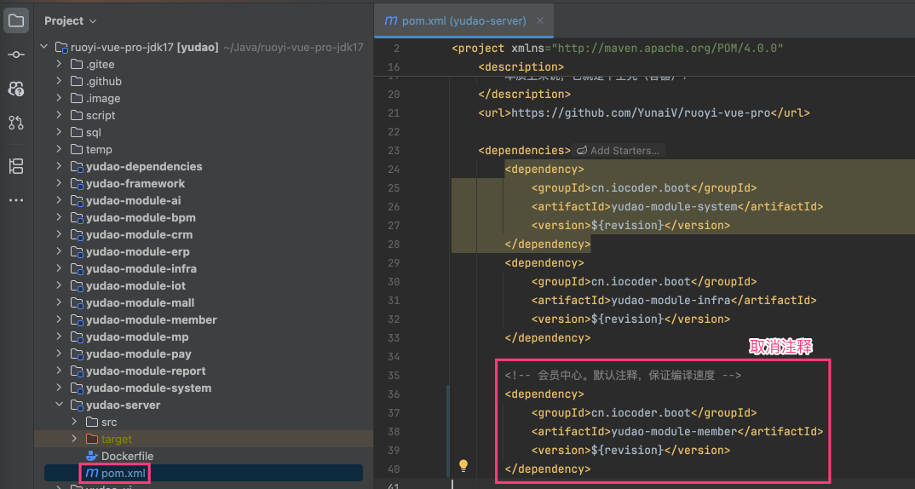The width and height of the screenshot is (915, 489).
Task: Open the Structure tool window
Action: [16, 165]
